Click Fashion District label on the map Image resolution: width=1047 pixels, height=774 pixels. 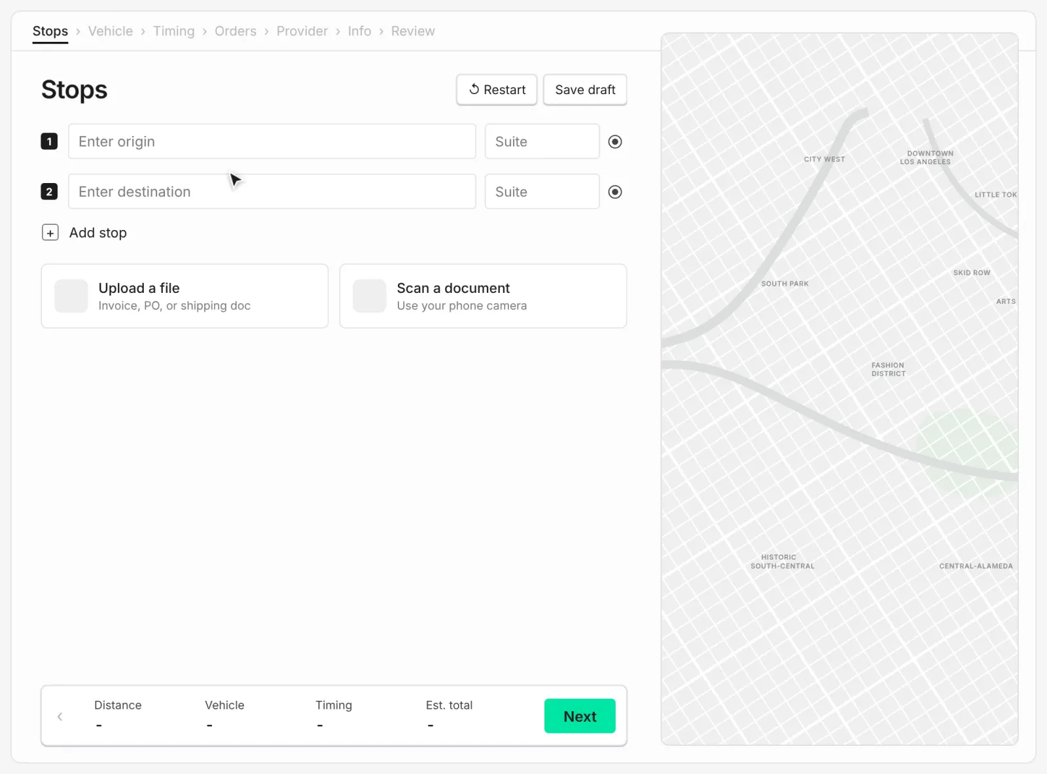[x=889, y=369]
